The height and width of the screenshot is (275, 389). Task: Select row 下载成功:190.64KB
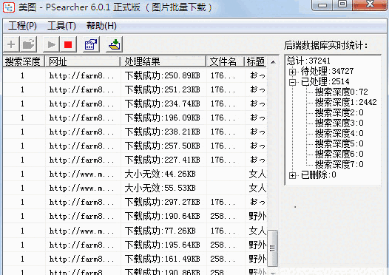point(135,217)
